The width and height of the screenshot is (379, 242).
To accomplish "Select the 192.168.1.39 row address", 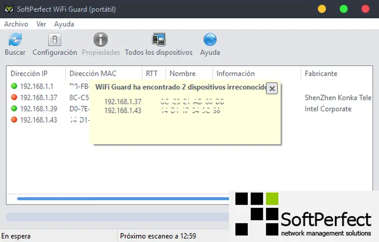I will coord(39,108).
